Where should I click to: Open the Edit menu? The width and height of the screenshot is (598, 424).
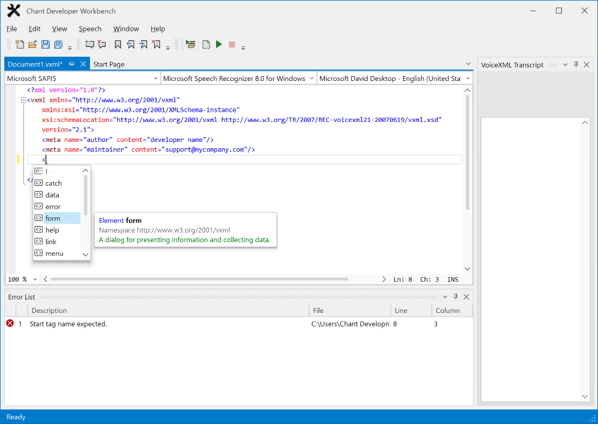coord(34,29)
